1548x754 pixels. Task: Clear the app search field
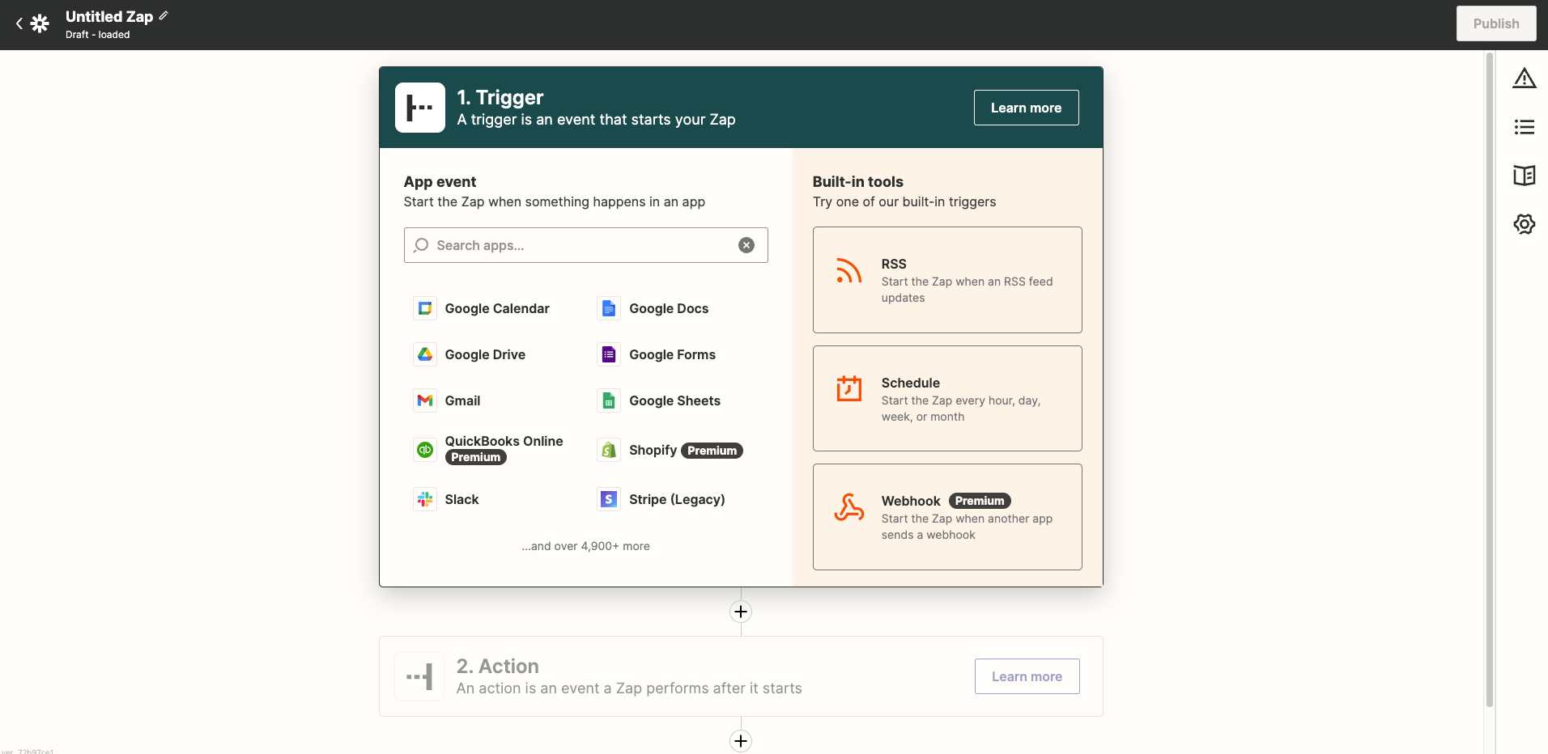pyautogui.click(x=746, y=245)
